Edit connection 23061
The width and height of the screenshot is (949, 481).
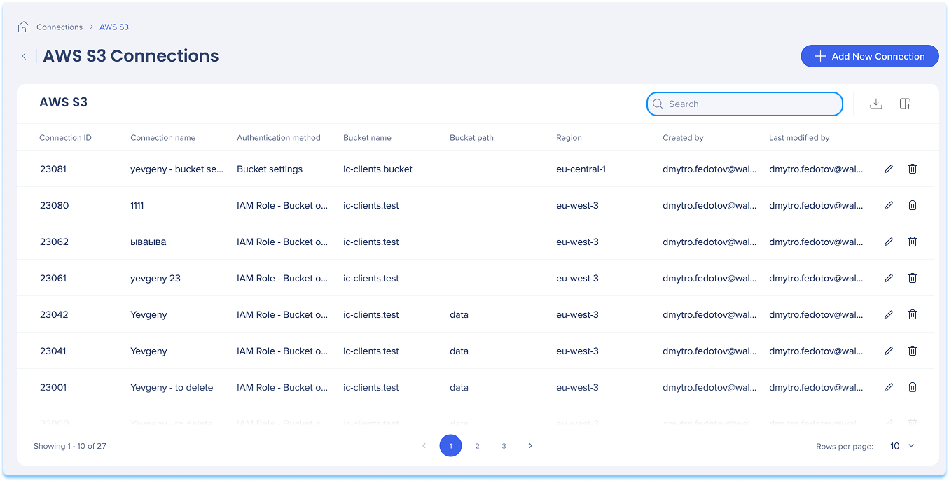click(889, 278)
